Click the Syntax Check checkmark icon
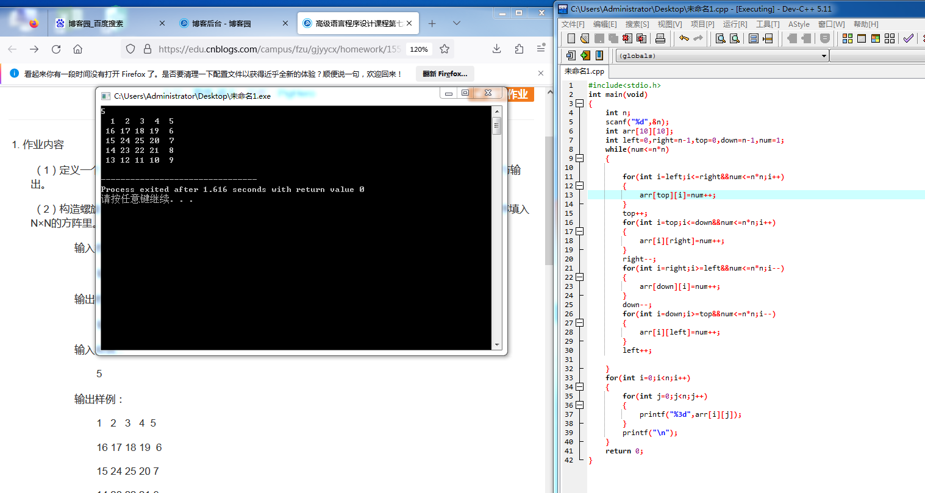The width and height of the screenshot is (925, 493). (909, 38)
